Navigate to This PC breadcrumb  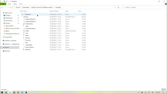point(18,7)
